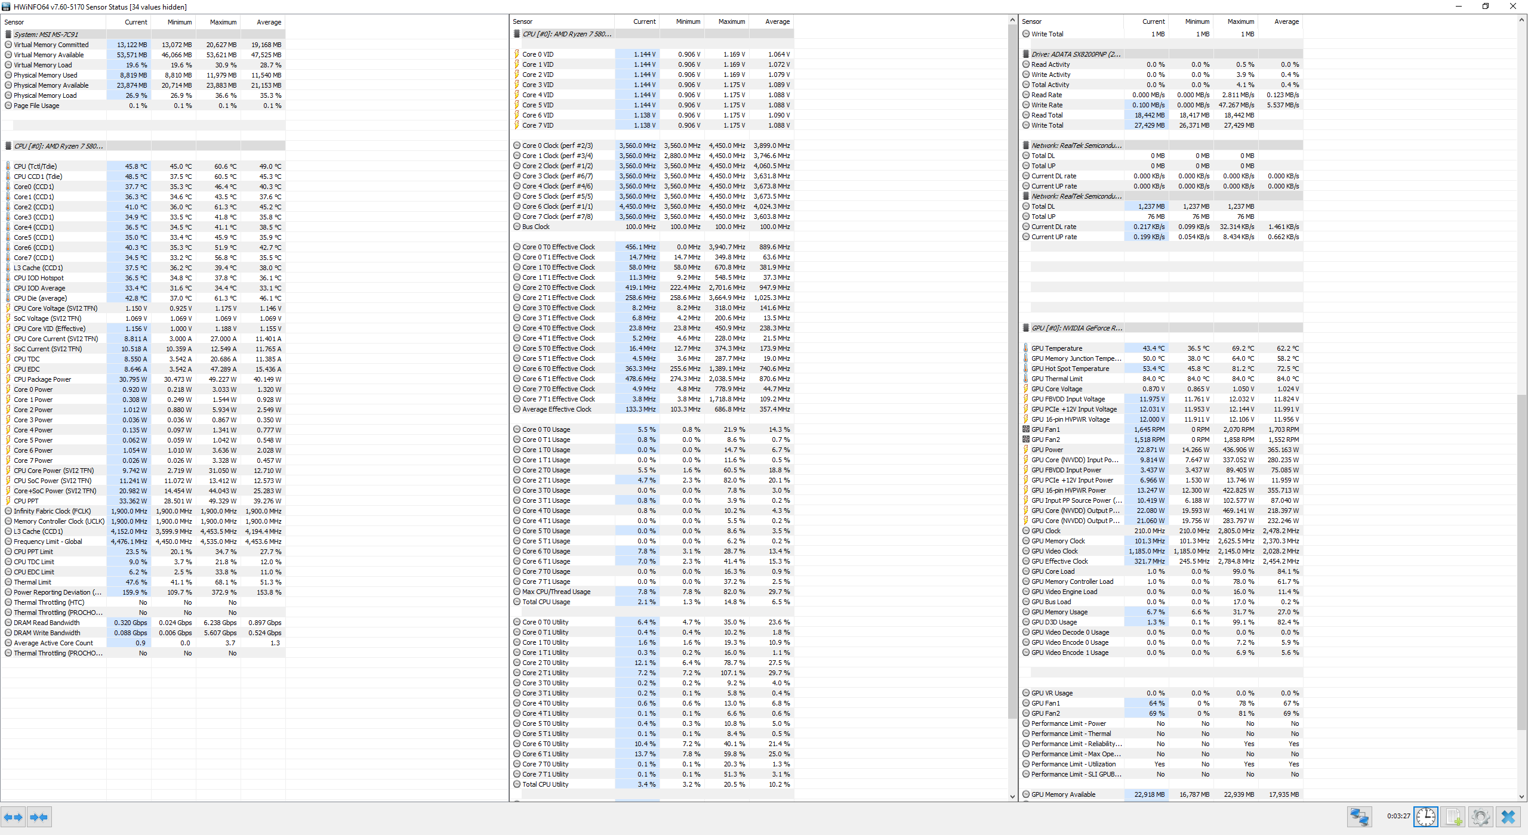The image size is (1528, 835).
Task: Select the CPU (Tctl/Tdie) sensor row
Action: [35, 166]
